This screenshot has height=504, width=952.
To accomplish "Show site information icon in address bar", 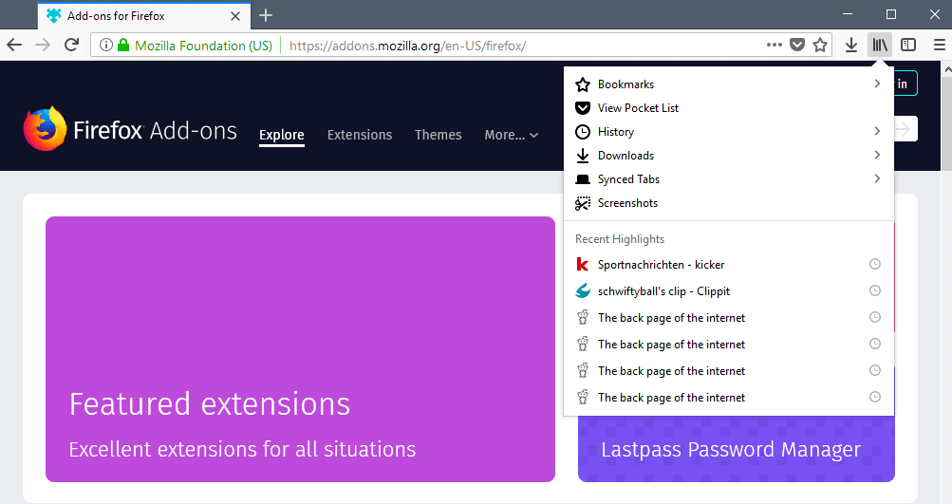I will tap(105, 45).
